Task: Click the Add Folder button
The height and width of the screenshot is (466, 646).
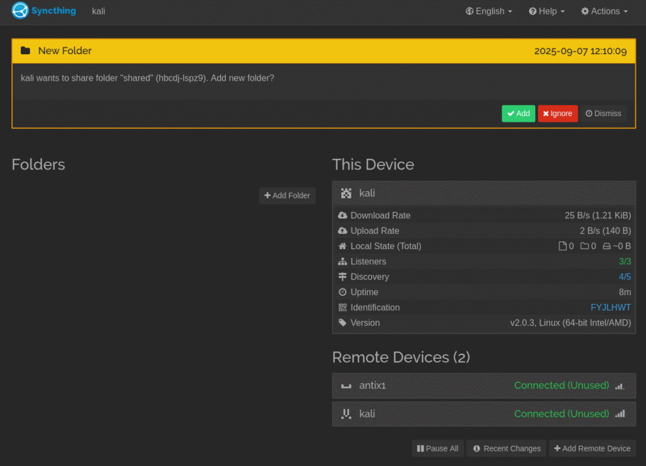Action: coord(287,195)
